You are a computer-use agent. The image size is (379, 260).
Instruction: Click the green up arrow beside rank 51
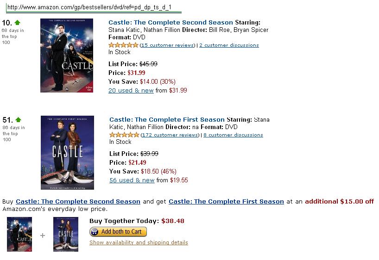tap(19, 119)
